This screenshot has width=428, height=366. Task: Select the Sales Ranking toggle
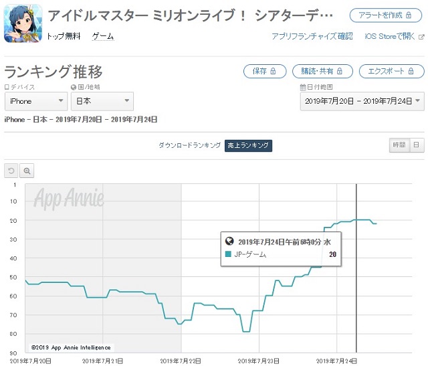[248, 145]
